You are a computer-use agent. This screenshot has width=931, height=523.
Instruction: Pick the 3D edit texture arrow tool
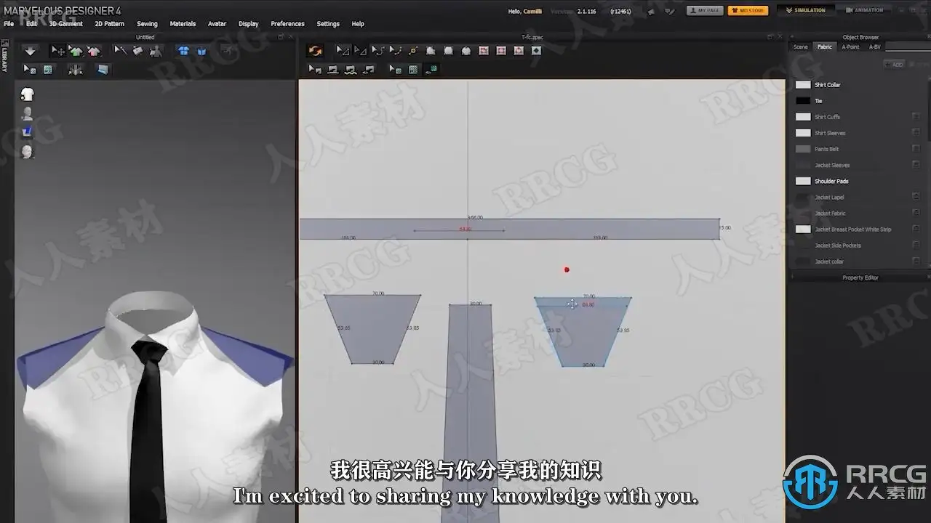(30, 70)
